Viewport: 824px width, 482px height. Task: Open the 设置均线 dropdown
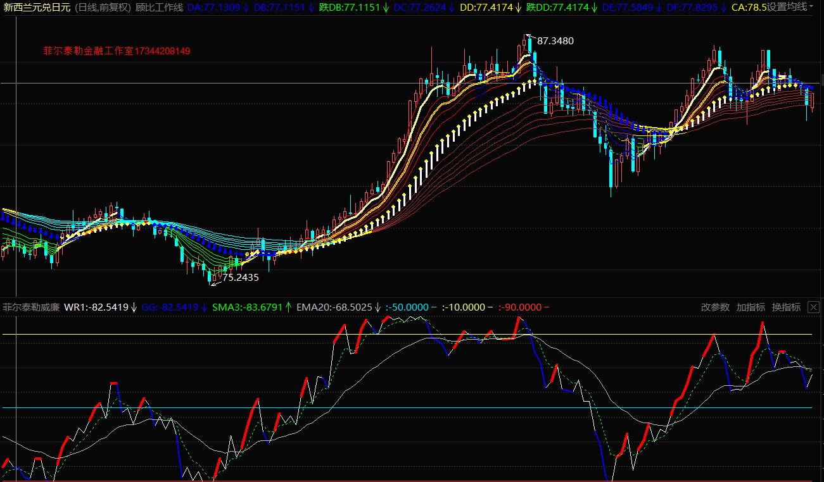[790, 8]
